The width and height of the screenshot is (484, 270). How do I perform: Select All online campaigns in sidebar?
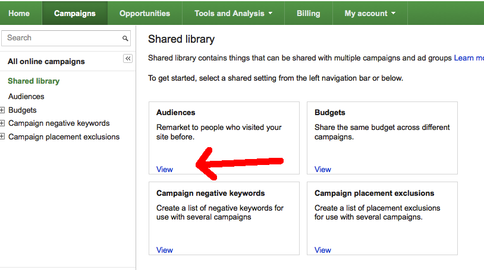tap(46, 62)
